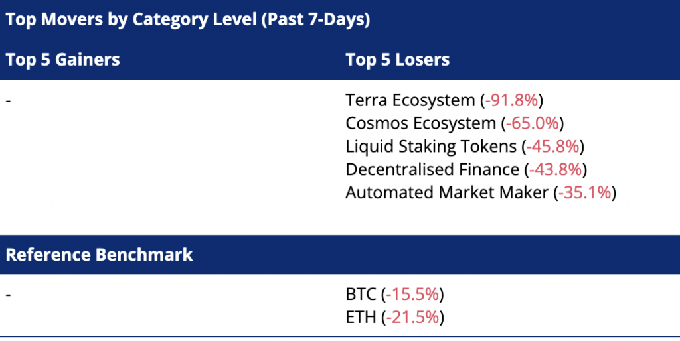Open the Decentralised Finance category
This screenshot has width=680, height=341.
432,170
